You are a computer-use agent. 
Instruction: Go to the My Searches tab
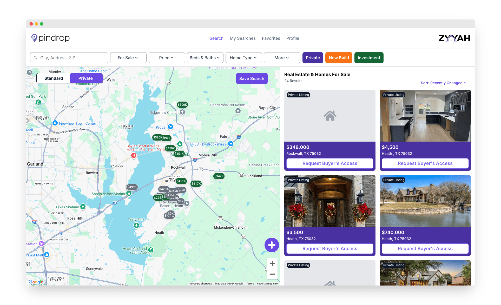(x=242, y=38)
